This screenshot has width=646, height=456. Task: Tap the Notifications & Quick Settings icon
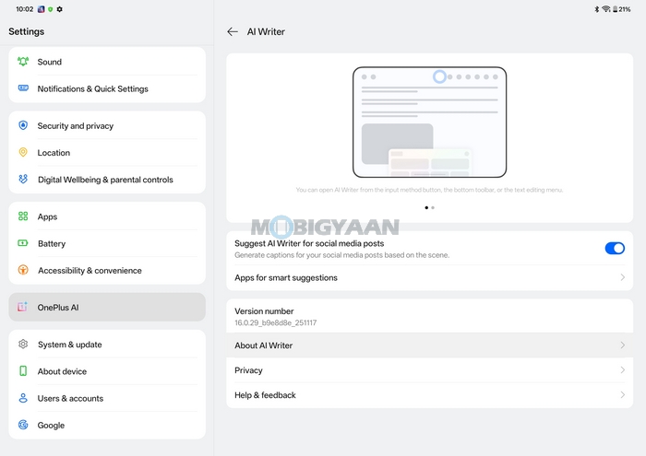pos(23,88)
